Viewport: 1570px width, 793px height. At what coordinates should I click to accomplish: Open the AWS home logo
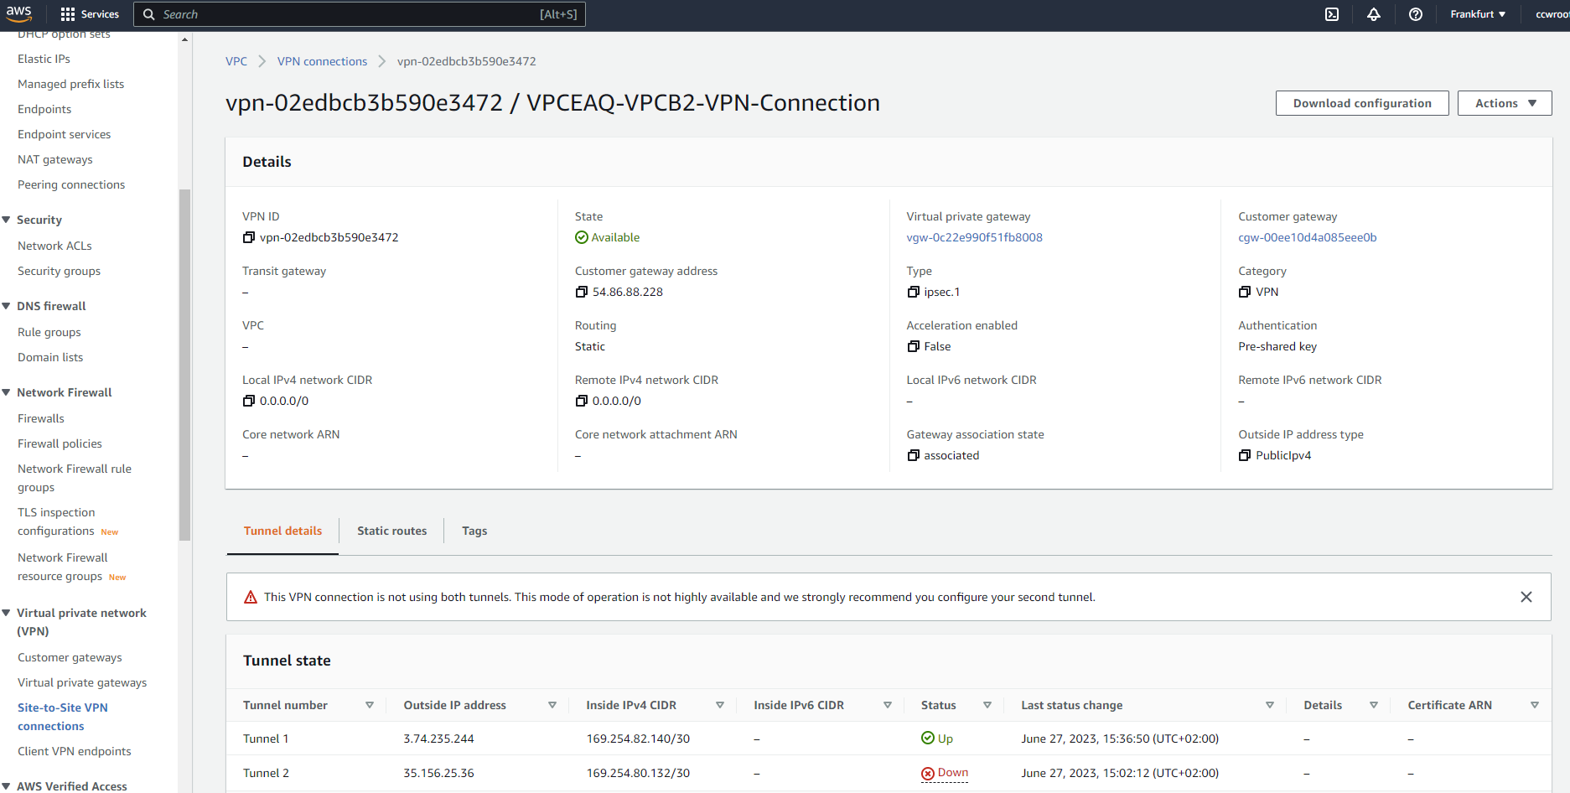coord(19,13)
